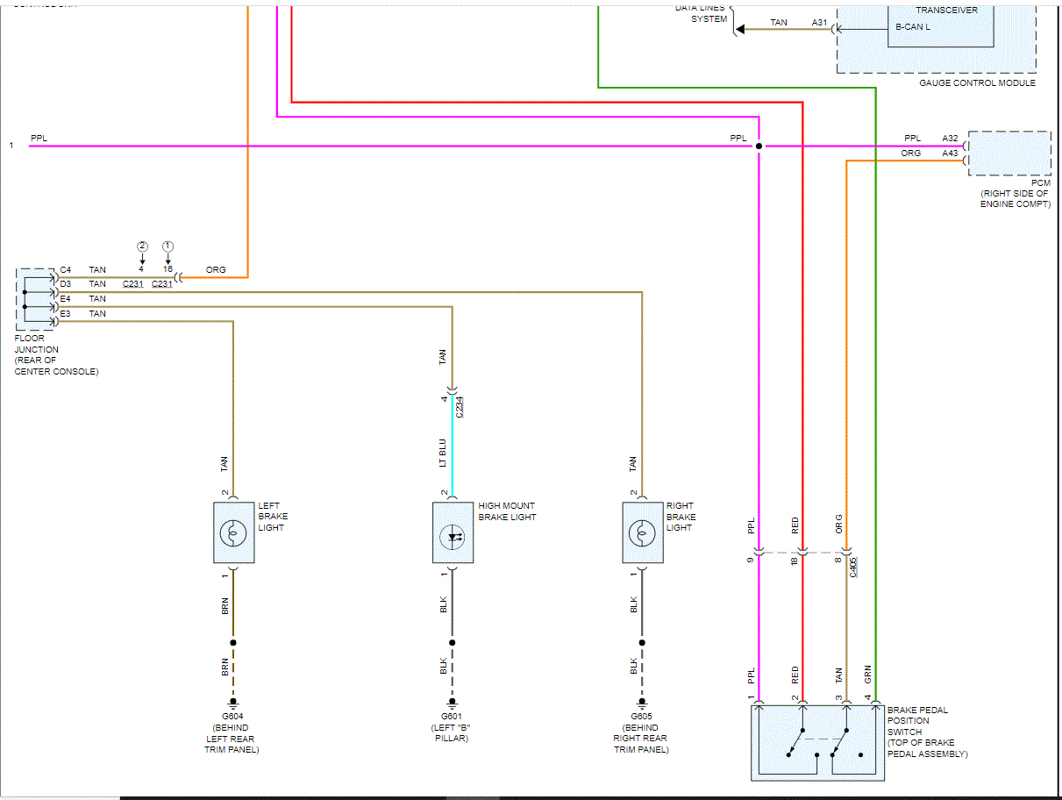Click the circled 1 note marker
The image size is (1062, 800).
coord(167,246)
